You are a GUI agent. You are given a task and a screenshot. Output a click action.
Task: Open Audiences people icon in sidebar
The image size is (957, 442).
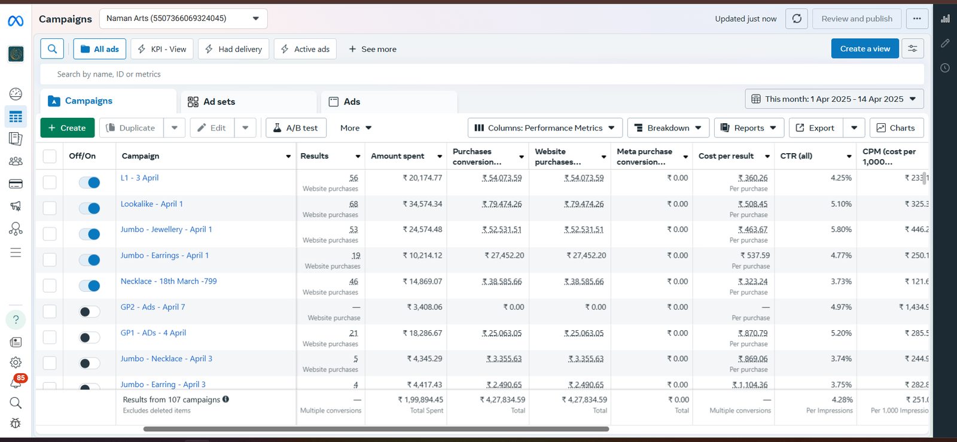tap(16, 161)
